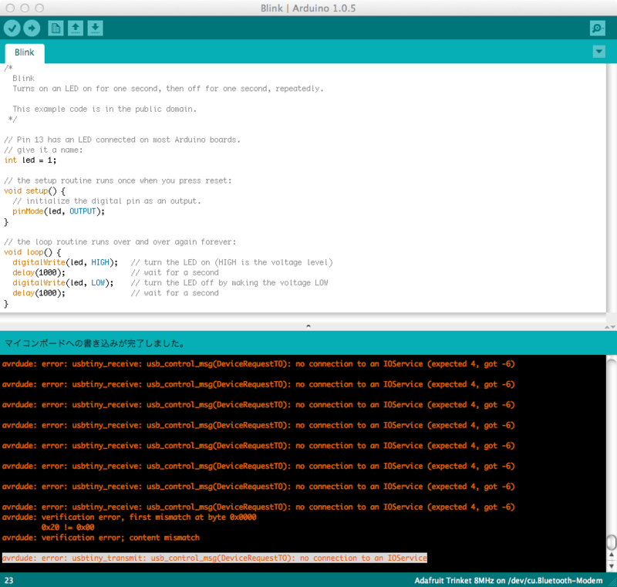Click the Verify checkmark button
This screenshot has width=617, height=587.
(x=12, y=29)
